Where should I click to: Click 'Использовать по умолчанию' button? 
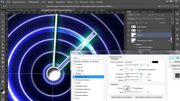point(121,97)
